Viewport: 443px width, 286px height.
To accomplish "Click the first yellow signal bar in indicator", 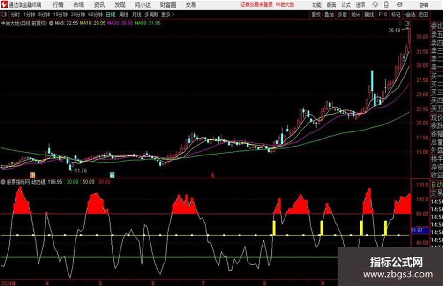I will 273,228.
